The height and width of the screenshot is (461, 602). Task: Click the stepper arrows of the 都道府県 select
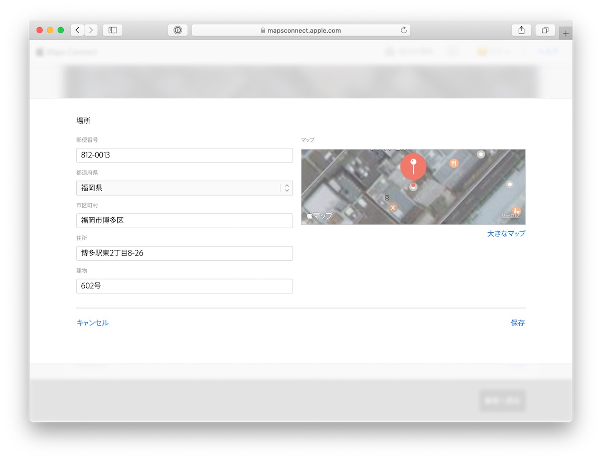[x=286, y=188]
